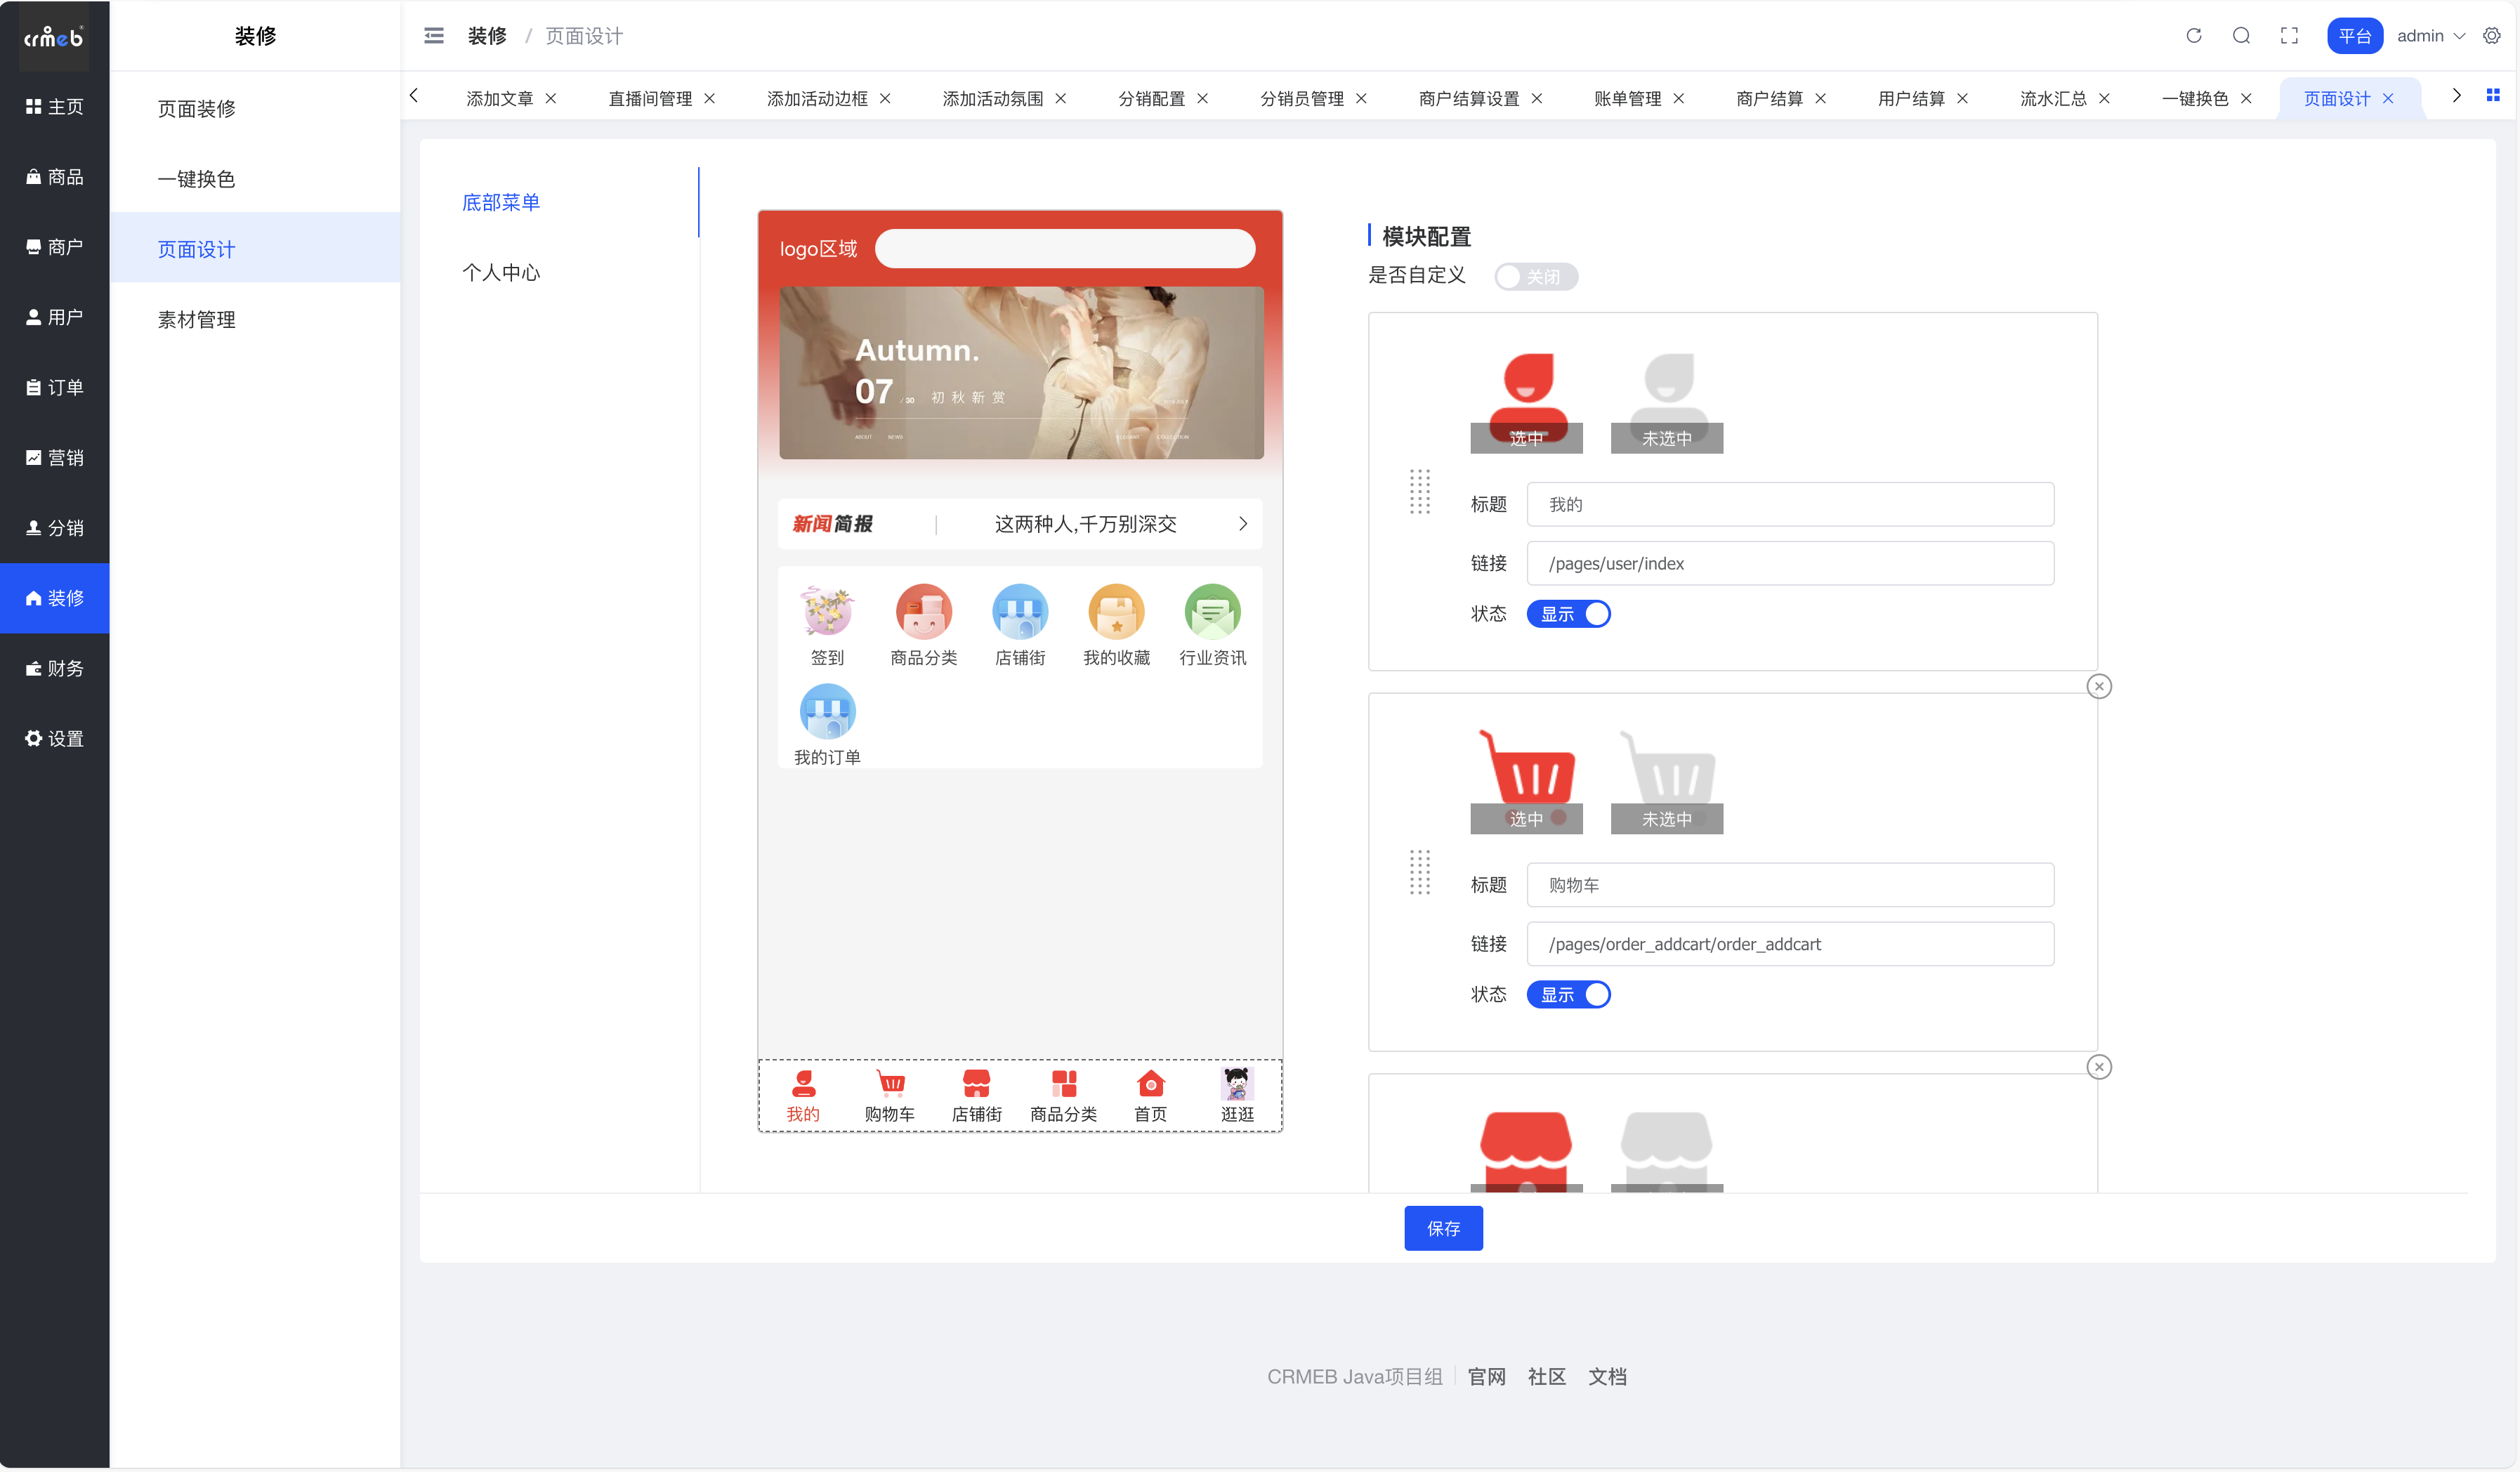This screenshot has width=2520, height=1472.
Task: Click the drag handle beside 我的 module
Action: tap(1419, 492)
